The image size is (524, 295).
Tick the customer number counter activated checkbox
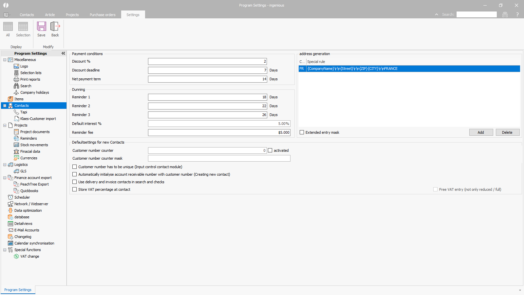point(270,150)
